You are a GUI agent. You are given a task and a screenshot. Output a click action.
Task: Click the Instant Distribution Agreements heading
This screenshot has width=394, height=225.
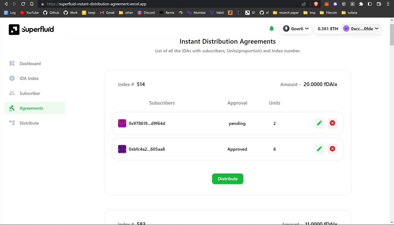pyautogui.click(x=228, y=41)
